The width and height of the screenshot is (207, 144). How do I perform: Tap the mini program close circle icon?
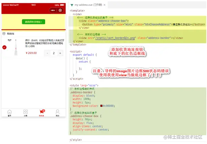[60, 10]
